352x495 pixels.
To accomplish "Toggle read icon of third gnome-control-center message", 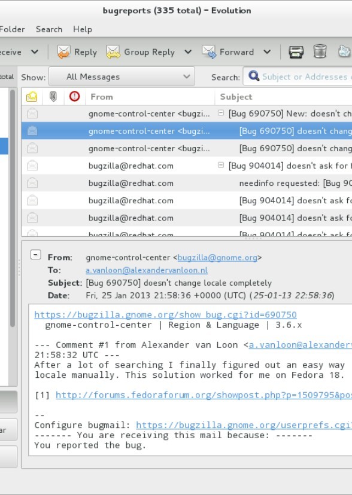I will click(32, 148).
